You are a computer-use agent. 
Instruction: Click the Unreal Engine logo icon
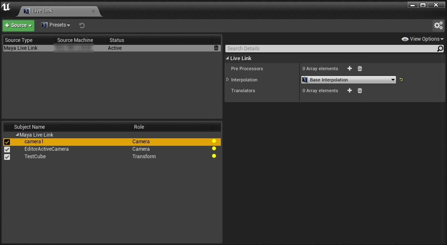coord(6,7)
